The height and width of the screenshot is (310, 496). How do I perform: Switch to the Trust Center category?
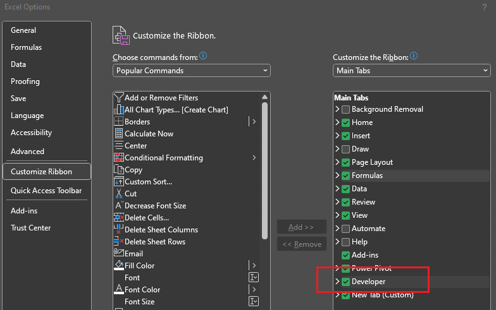30,228
